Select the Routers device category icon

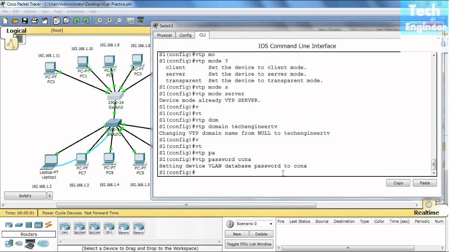coord(9,225)
